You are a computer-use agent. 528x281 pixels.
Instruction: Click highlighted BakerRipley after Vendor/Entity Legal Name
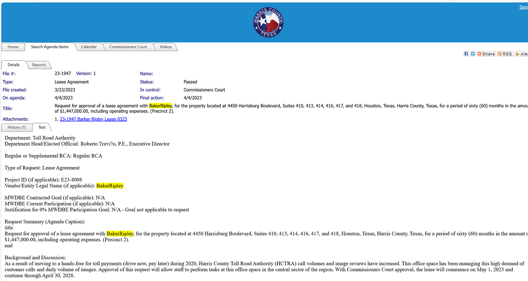(x=110, y=186)
